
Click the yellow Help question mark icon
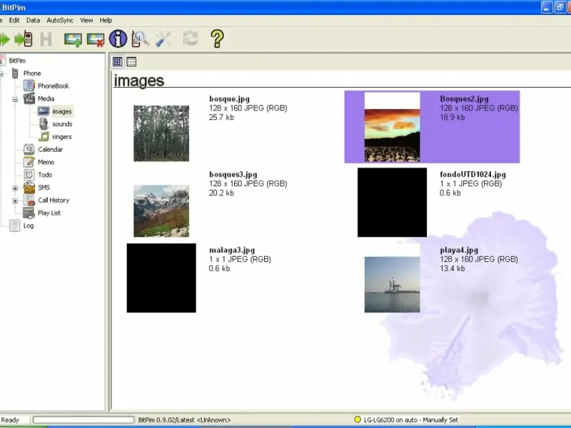pos(217,39)
